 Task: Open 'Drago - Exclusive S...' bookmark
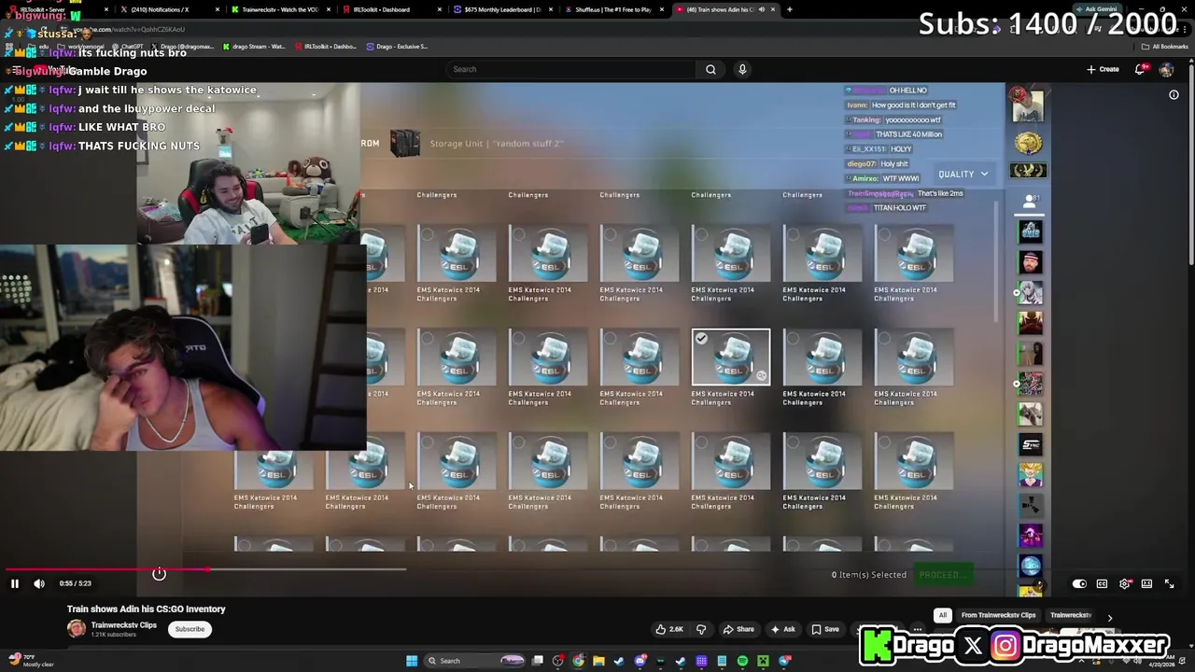tap(397, 46)
